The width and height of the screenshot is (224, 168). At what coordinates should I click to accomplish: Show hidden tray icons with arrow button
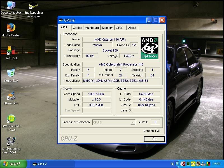[x=178, y=164]
